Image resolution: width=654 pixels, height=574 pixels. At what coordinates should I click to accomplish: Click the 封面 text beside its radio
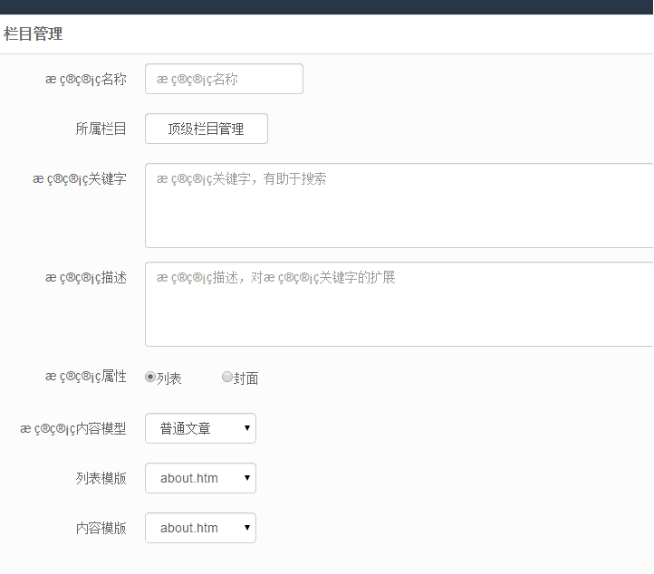coord(246,378)
